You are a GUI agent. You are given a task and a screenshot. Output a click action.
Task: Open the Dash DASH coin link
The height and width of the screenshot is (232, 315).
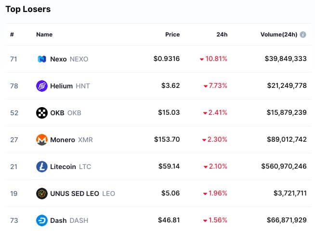(x=69, y=220)
